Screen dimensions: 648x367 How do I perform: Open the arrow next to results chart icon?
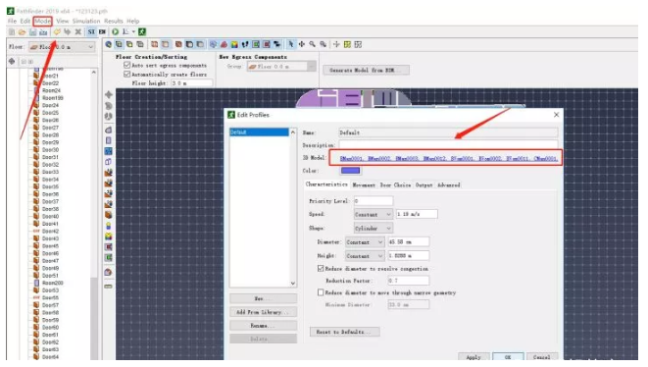(133, 31)
